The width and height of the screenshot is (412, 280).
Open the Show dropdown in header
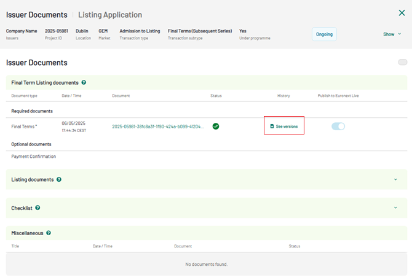(392, 34)
